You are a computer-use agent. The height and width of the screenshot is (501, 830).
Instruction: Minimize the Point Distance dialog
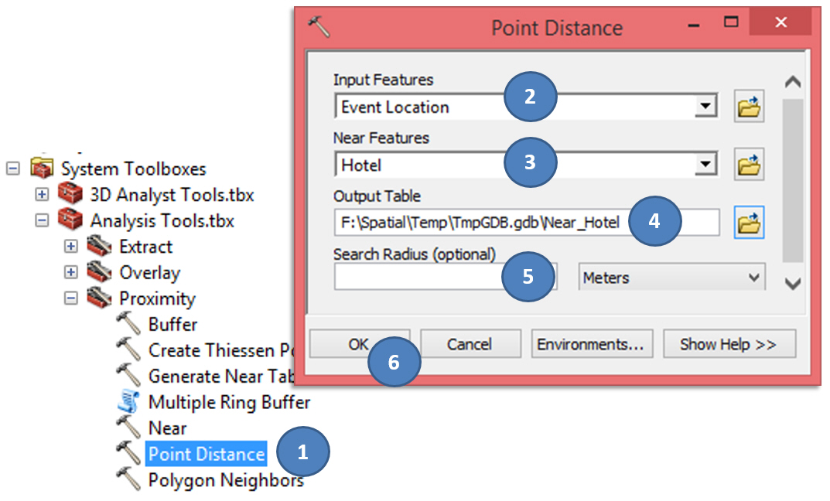[694, 24]
